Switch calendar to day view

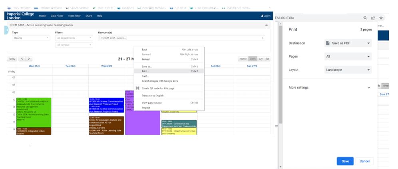[x=261, y=59]
